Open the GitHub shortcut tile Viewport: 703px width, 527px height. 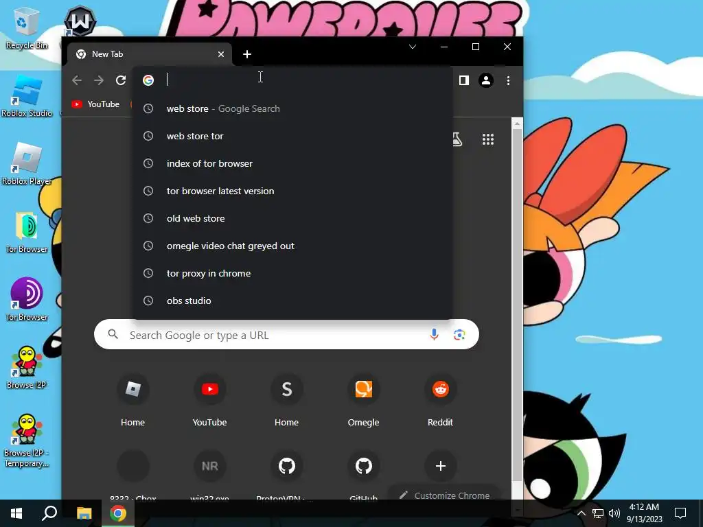(x=364, y=475)
